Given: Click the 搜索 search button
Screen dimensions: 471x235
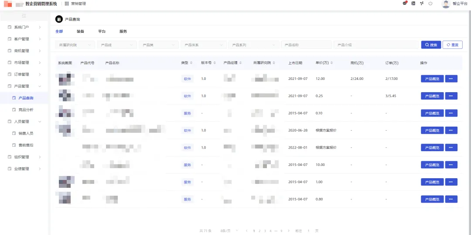Looking at the screenshot, I should [431, 45].
